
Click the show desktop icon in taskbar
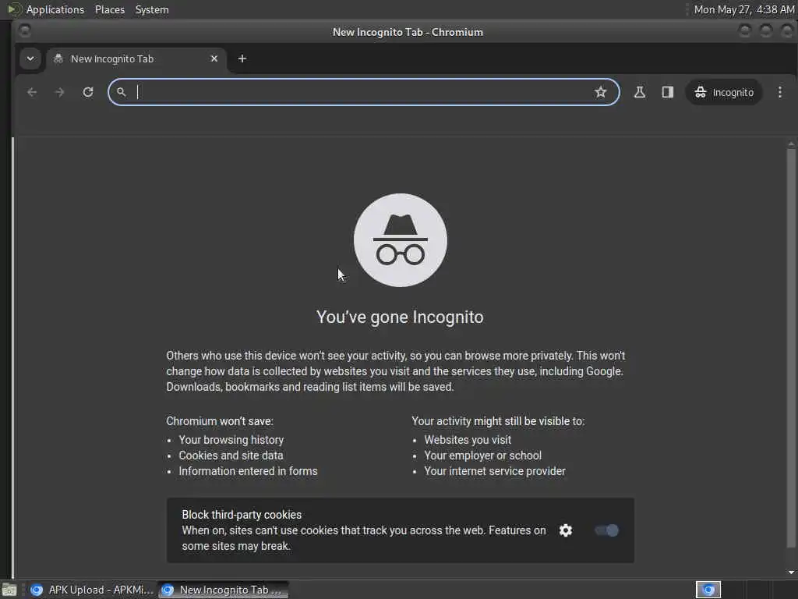9,590
